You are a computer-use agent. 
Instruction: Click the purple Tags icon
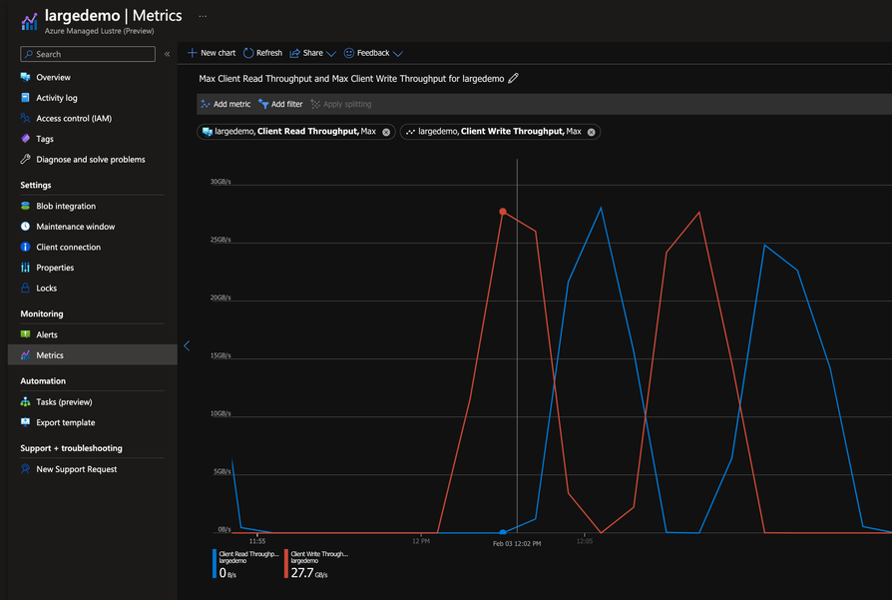(25, 139)
